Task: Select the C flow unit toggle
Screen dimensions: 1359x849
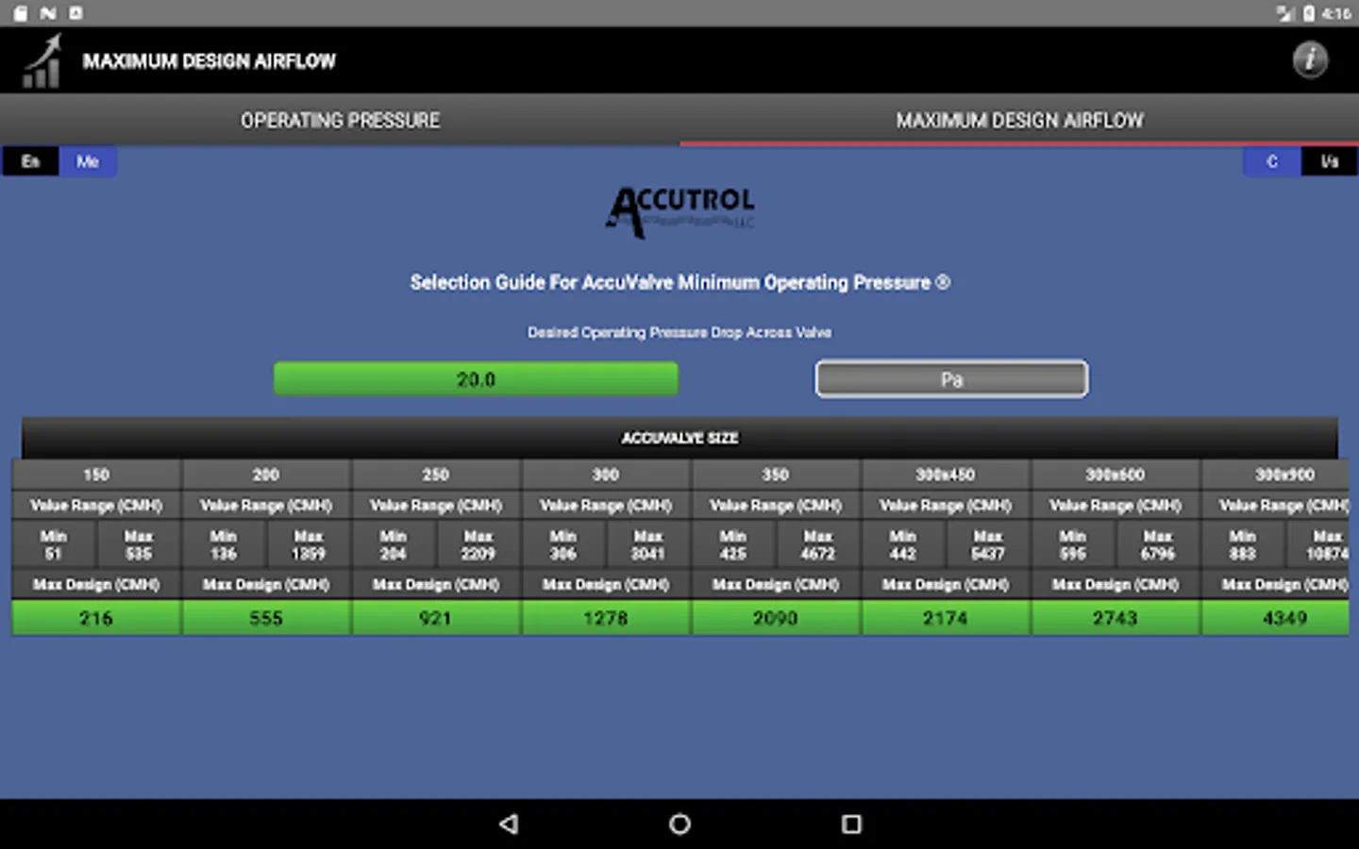Action: click(1271, 161)
